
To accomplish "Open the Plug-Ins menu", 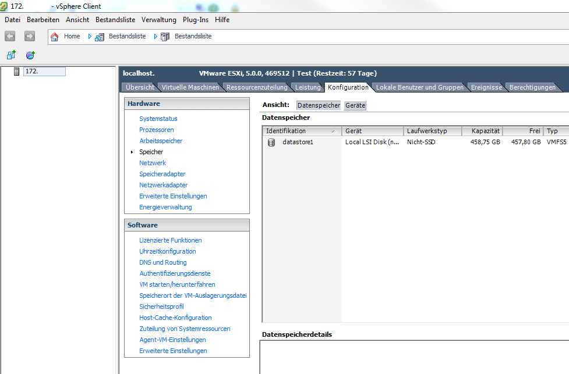I will point(196,20).
